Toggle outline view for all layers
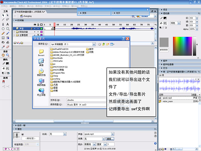201x151 pixels. 41,24
